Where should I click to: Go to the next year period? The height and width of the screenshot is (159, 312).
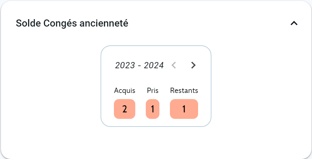(193, 65)
